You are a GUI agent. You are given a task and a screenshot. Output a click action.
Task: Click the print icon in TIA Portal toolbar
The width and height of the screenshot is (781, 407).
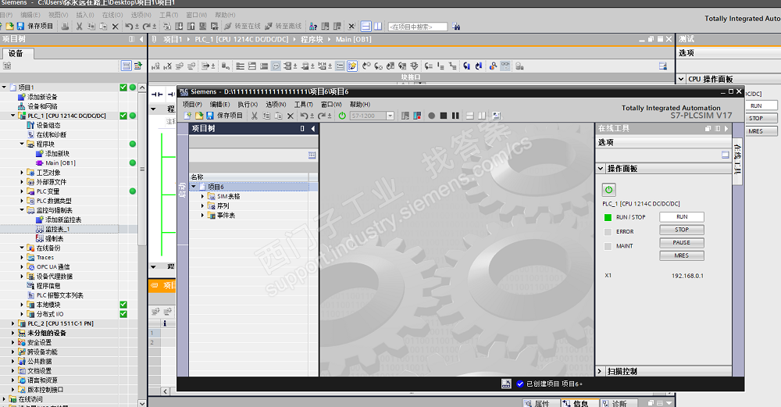point(65,26)
